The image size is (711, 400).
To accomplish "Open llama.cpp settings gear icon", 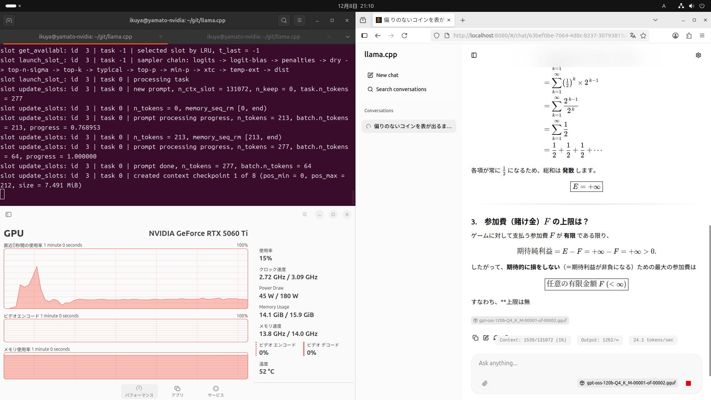I will 698,55.
